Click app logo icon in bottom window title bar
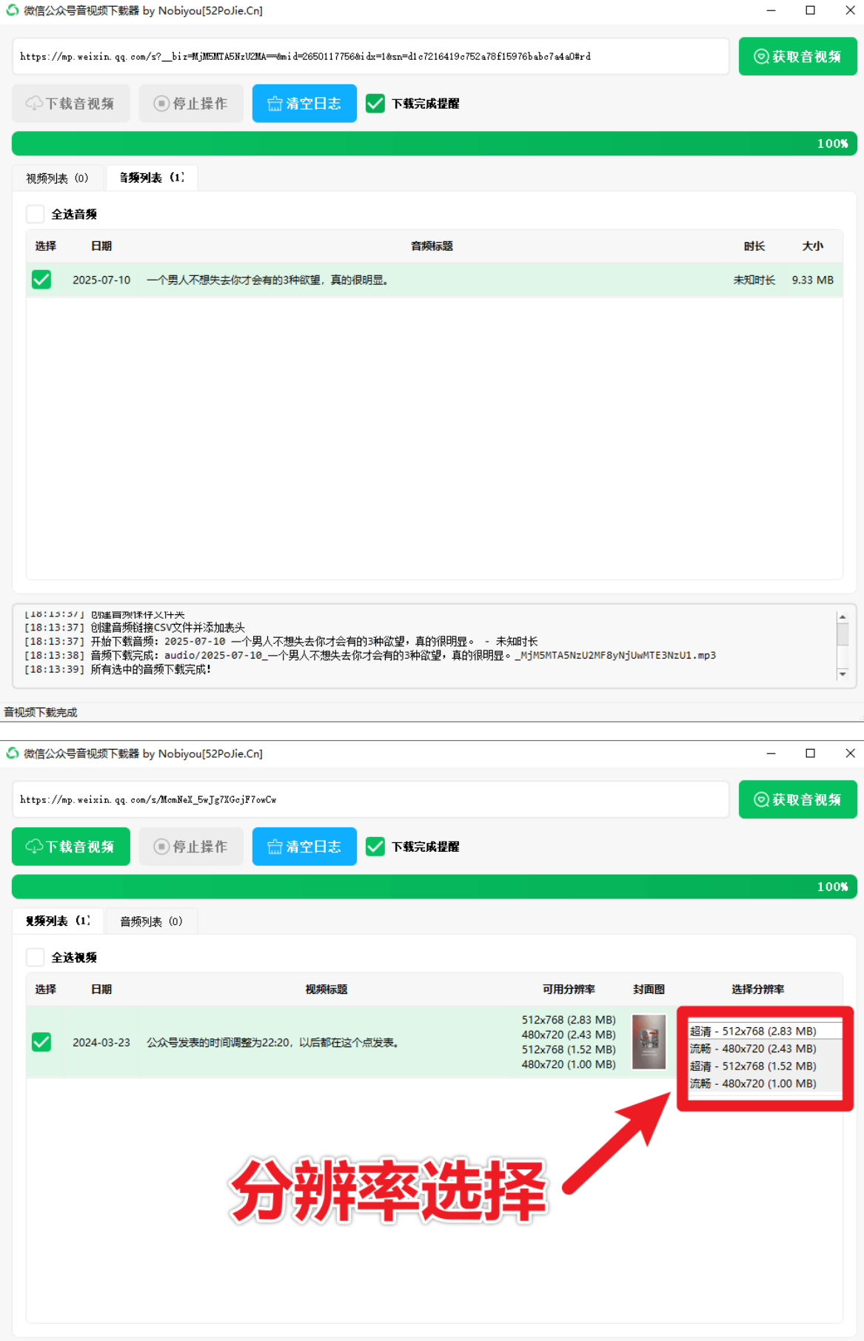Screen dimensions: 864x1341 tap(12, 753)
